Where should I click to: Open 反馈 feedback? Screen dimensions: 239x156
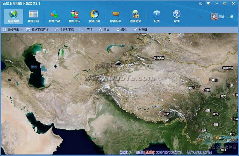click(x=157, y=16)
